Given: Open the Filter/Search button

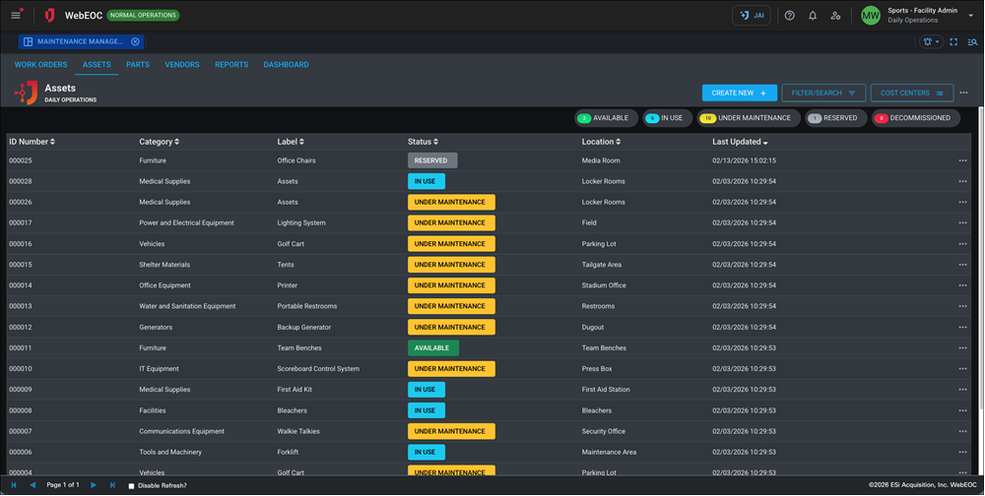Looking at the screenshot, I should click(823, 93).
